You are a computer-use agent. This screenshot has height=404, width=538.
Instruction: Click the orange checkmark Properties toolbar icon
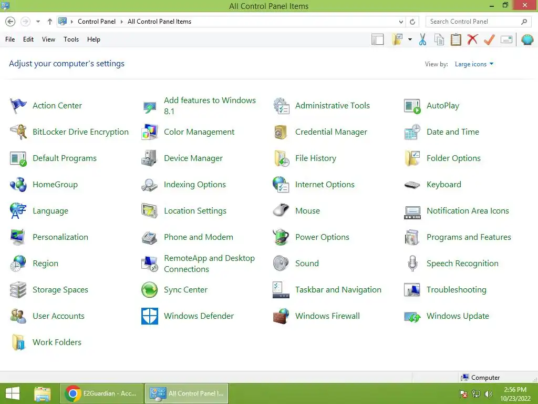coord(489,39)
